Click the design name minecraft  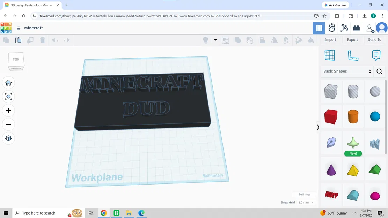click(x=34, y=28)
